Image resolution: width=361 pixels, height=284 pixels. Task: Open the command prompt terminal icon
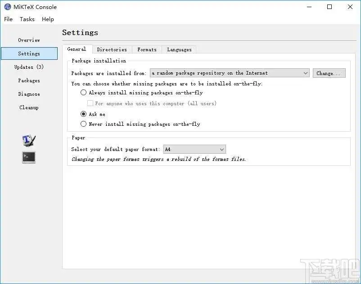(x=29, y=157)
